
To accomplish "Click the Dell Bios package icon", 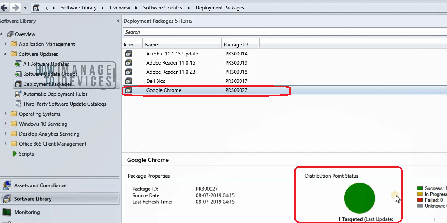I will (129, 81).
